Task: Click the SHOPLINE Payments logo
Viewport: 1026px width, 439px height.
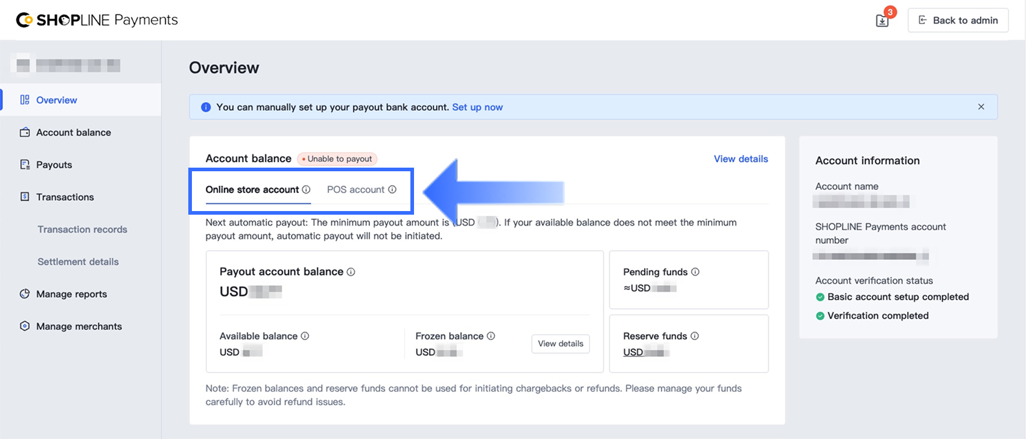Action: pyautogui.click(x=97, y=20)
